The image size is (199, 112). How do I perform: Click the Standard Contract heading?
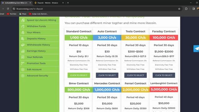pos(79,31)
